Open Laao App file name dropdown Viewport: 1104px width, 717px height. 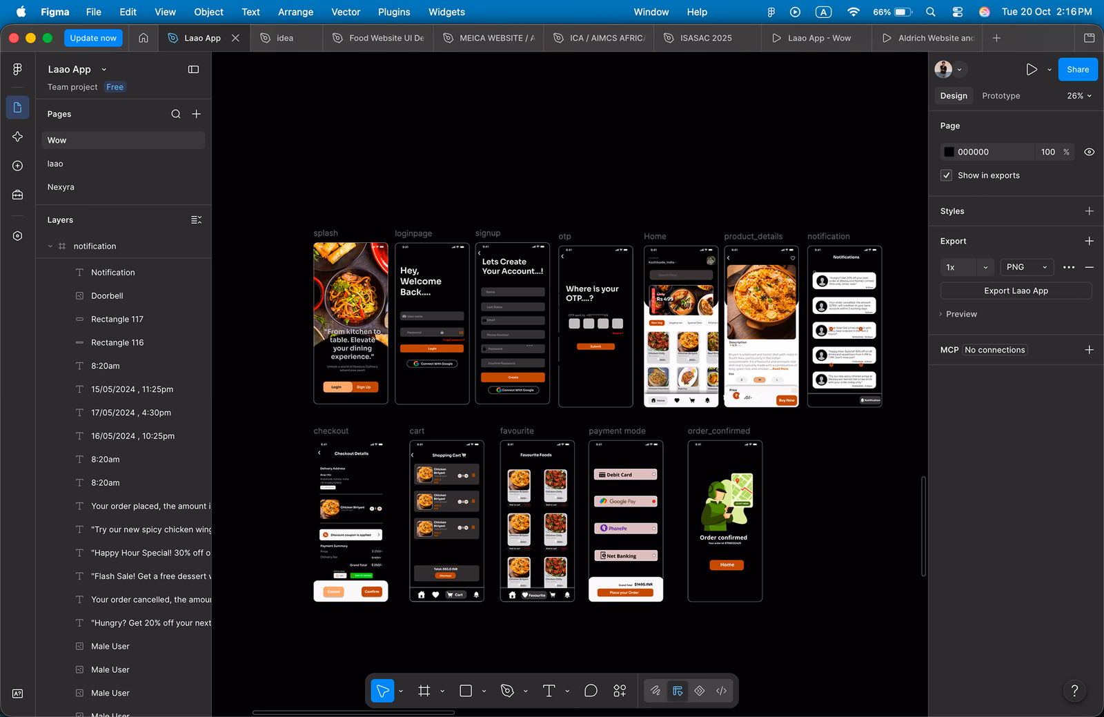point(104,70)
